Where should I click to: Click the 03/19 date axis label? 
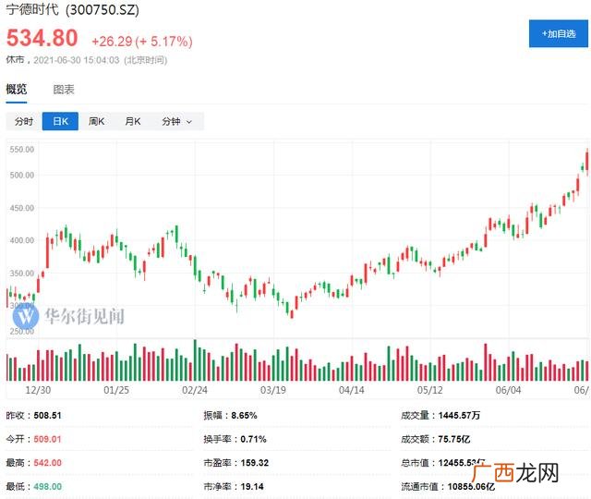click(273, 390)
